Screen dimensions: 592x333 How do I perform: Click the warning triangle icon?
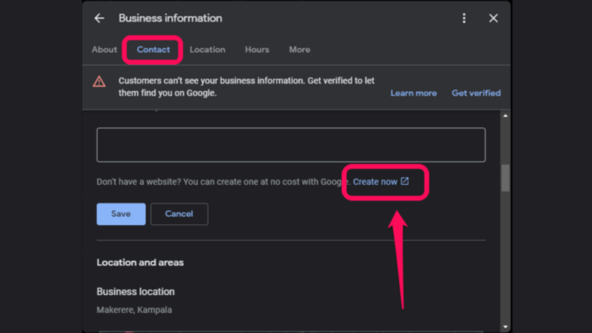(99, 82)
